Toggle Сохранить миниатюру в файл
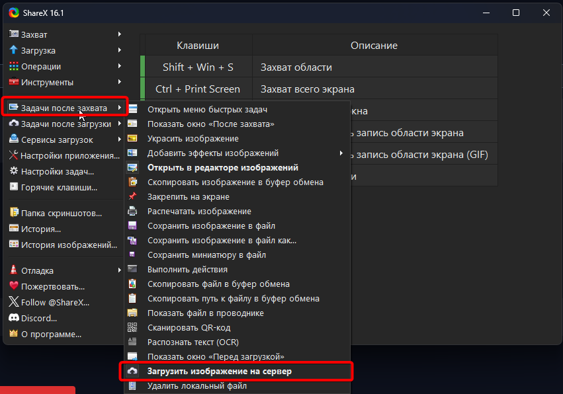The image size is (563, 394). pos(237,255)
